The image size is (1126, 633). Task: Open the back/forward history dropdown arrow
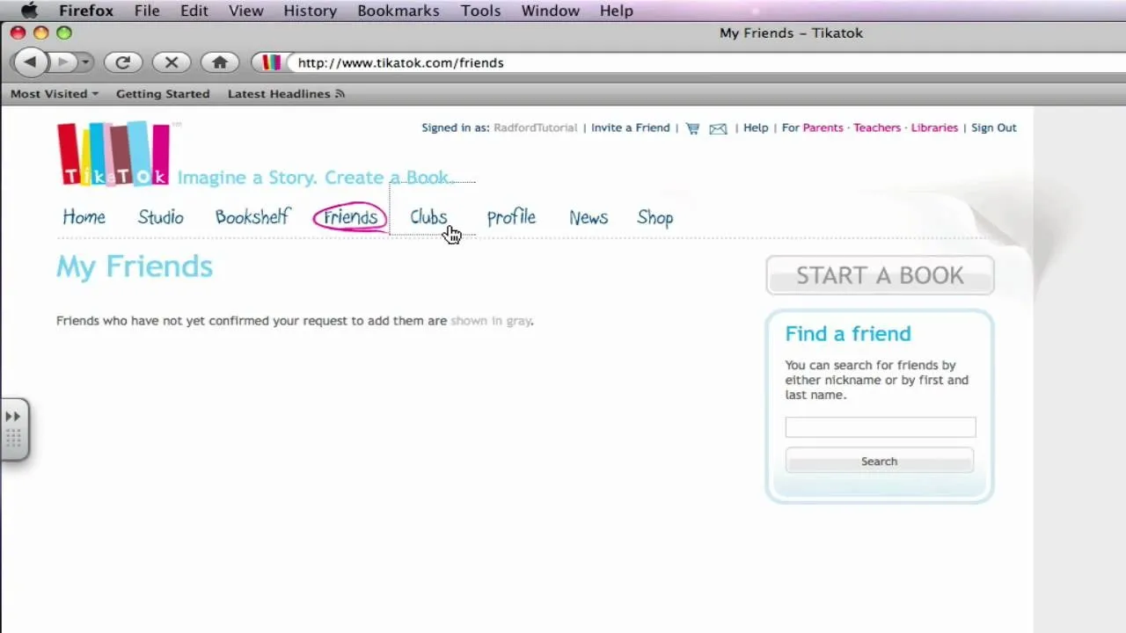85,62
